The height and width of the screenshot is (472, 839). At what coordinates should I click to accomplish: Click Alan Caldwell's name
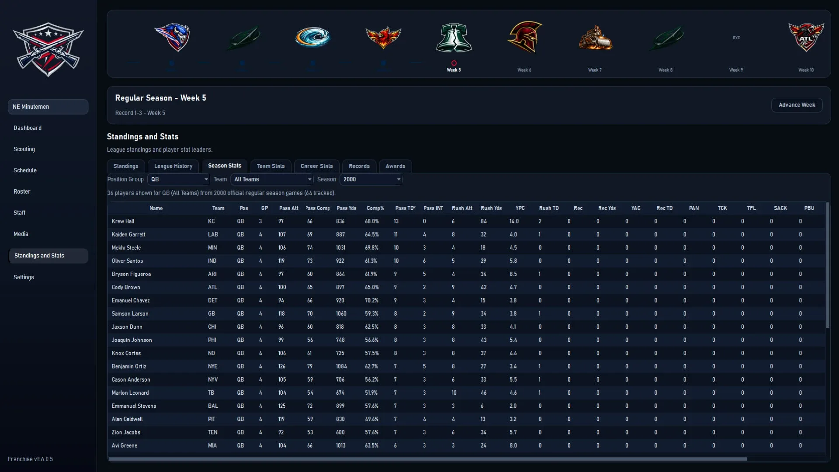point(127,419)
